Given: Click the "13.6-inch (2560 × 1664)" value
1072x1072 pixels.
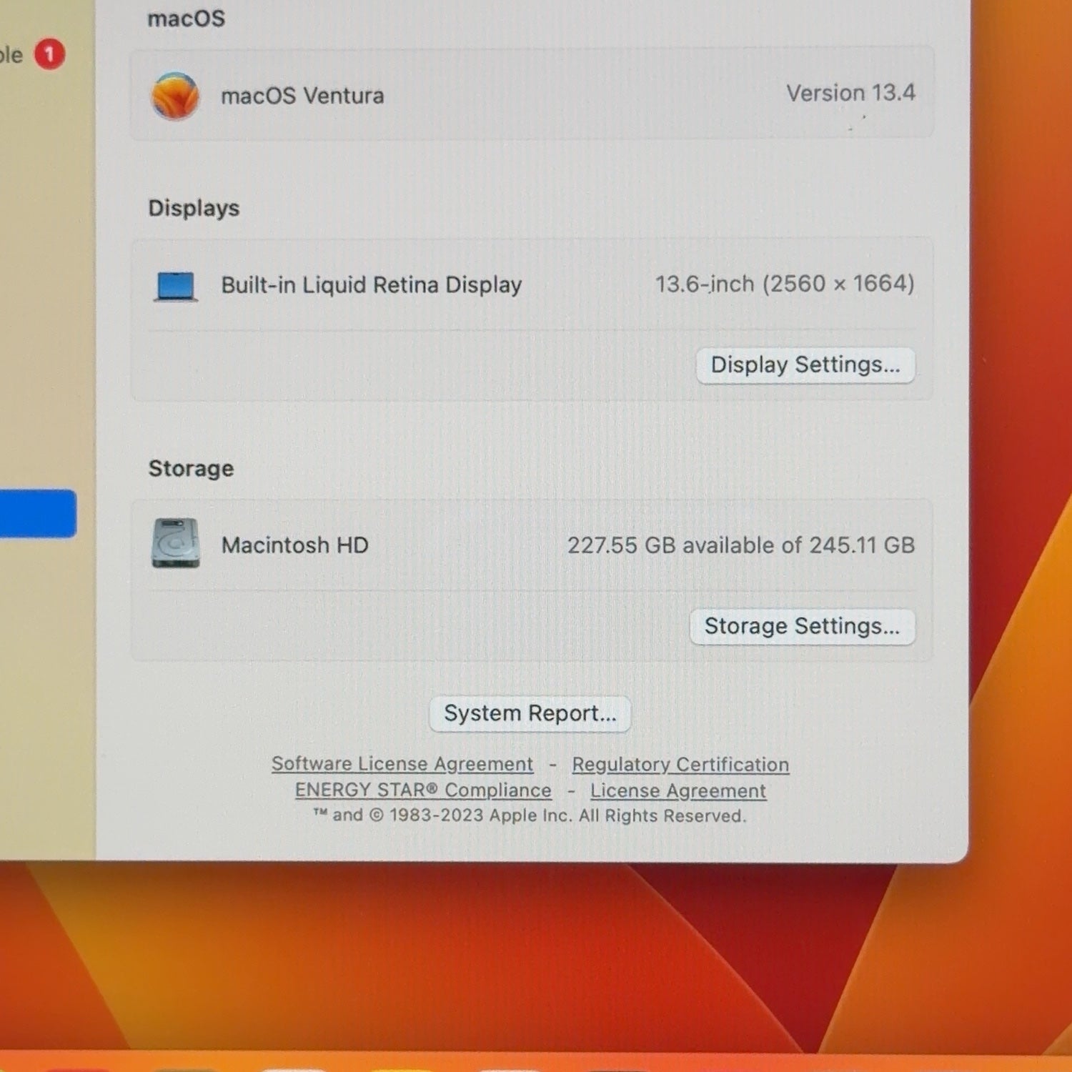Looking at the screenshot, I should coord(785,284).
